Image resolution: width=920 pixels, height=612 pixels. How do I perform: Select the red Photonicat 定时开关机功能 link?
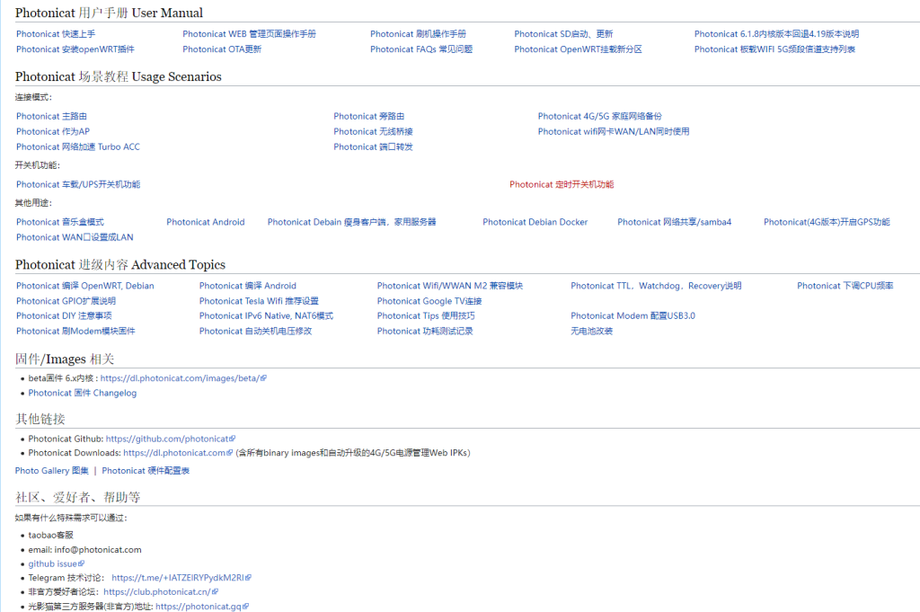[x=562, y=184]
